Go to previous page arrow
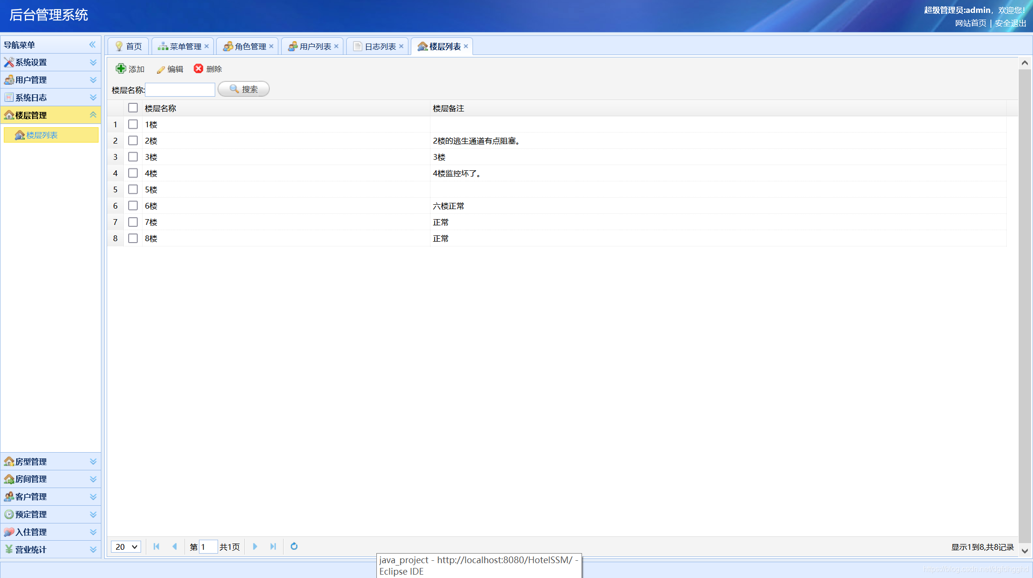 175,546
